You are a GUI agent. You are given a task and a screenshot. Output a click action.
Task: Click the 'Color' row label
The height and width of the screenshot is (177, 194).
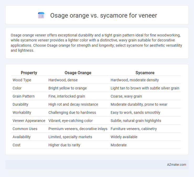[x=17, y=88]
